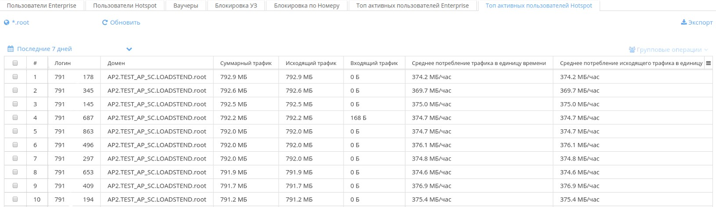Open the column settings menu icon
This screenshot has width=716, height=207.
tap(708, 63)
